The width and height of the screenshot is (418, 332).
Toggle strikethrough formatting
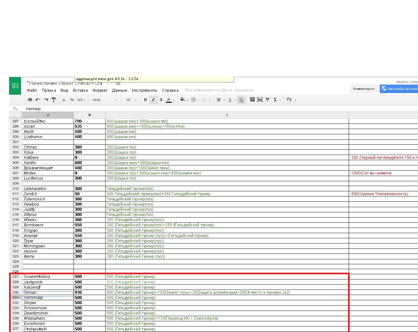coord(161,100)
